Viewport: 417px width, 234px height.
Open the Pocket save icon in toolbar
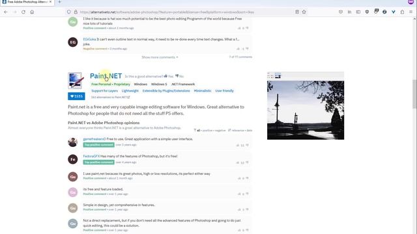pyautogui.click(x=341, y=12)
